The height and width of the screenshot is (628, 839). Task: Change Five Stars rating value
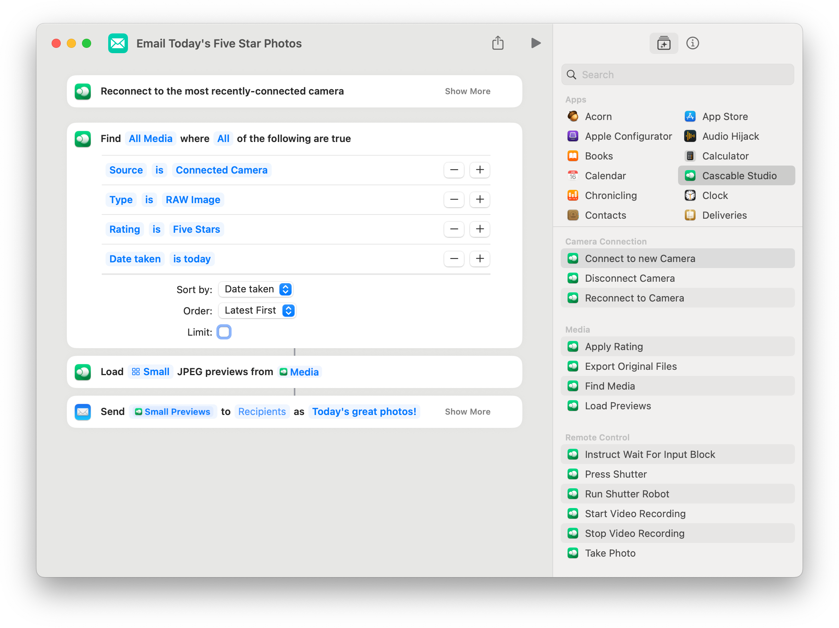pos(196,229)
